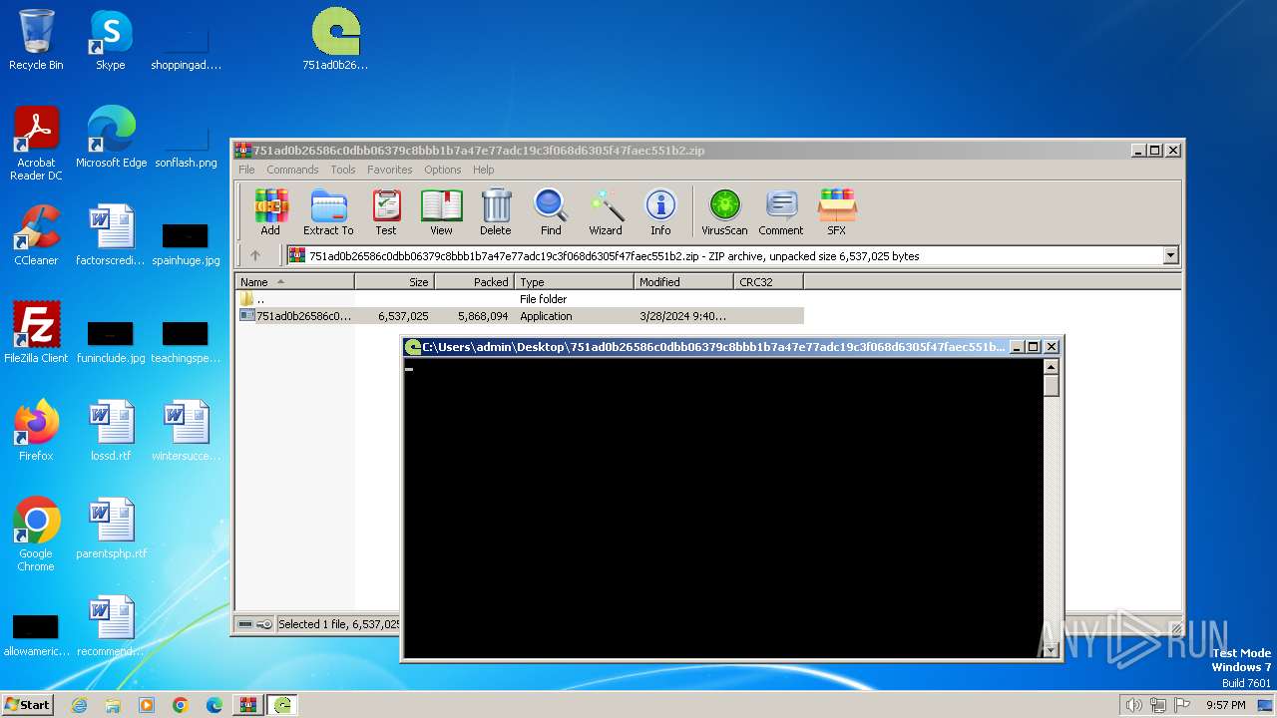Open the Recycle Bin desktop icon
The image size is (1277, 718).
(36, 40)
